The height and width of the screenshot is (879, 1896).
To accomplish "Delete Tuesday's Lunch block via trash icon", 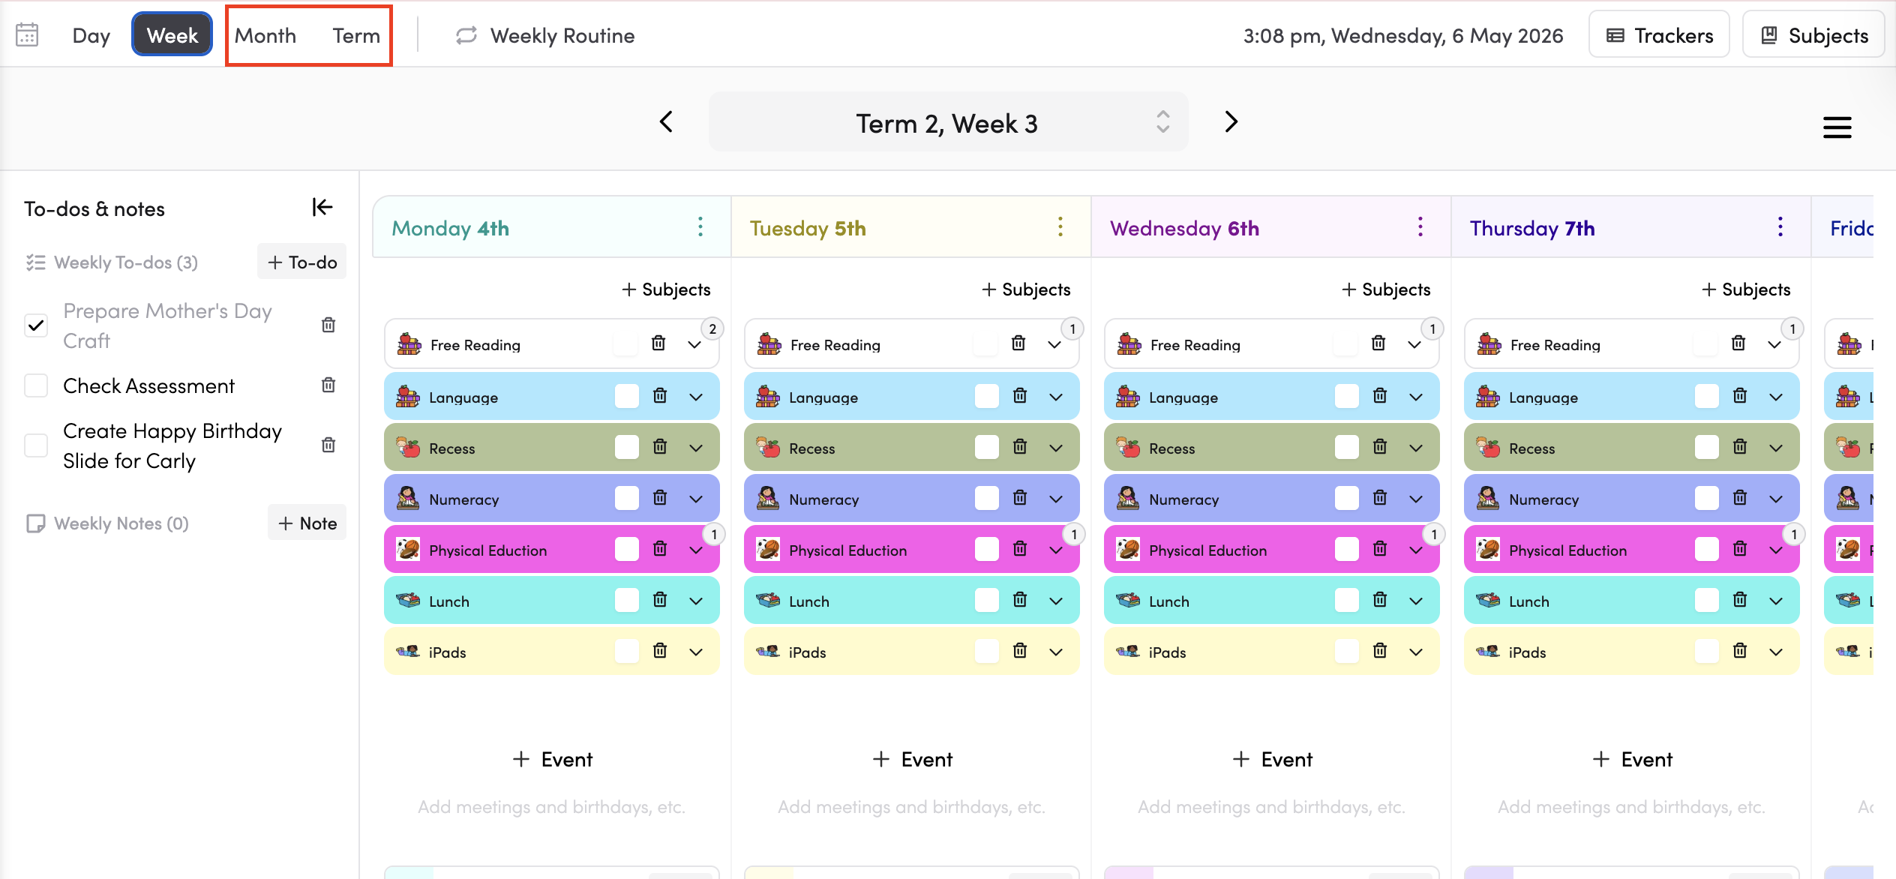I will coord(1020,599).
